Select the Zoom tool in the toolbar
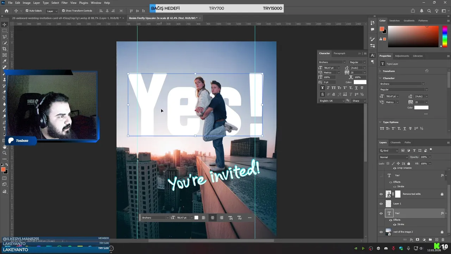Viewport: 451px width, 254px height. click(5, 153)
